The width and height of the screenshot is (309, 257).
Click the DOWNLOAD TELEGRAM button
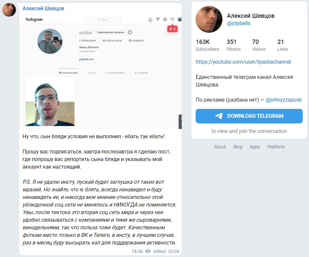coord(249,116)
